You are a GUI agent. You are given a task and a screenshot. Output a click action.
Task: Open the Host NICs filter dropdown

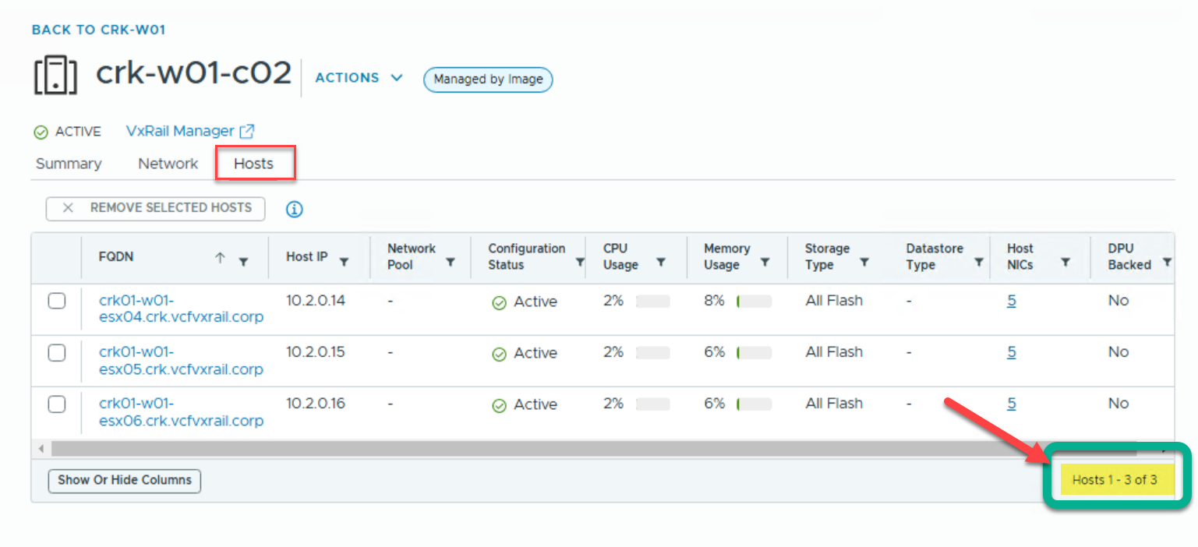click(1065, 262)
